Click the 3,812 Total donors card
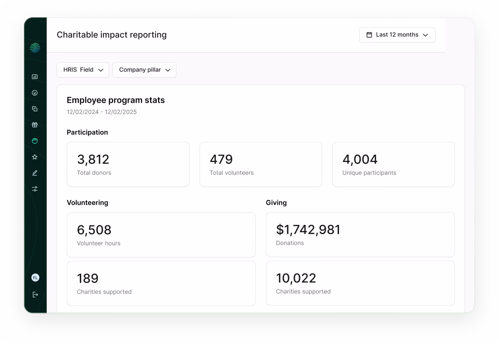 [128, 164]
